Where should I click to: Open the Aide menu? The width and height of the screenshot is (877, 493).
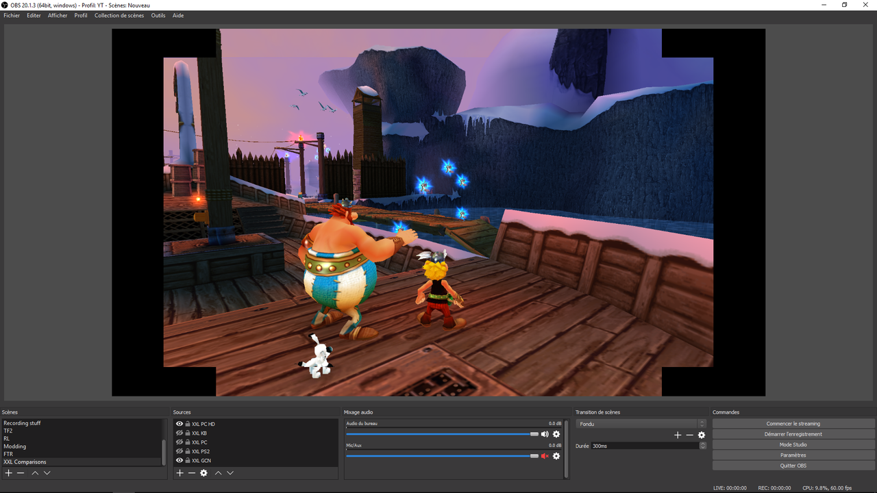(x=178, y=16)
